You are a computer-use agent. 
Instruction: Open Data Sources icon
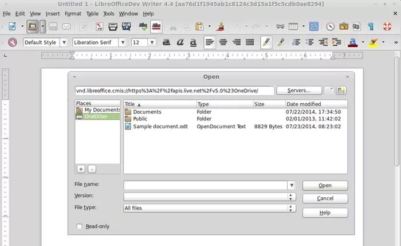click(357, 26)
